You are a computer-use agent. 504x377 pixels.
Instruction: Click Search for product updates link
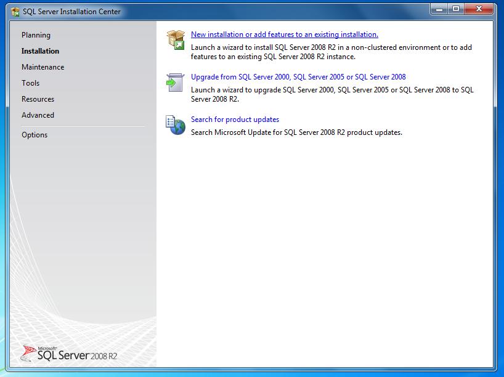tap(235, 120)
